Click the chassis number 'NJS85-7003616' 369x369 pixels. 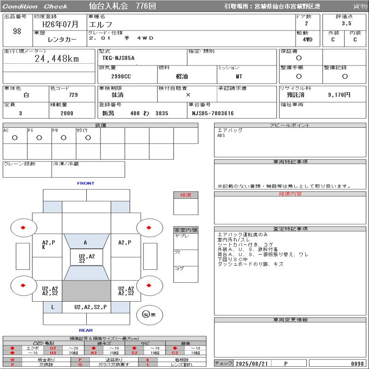click(213, 113)
